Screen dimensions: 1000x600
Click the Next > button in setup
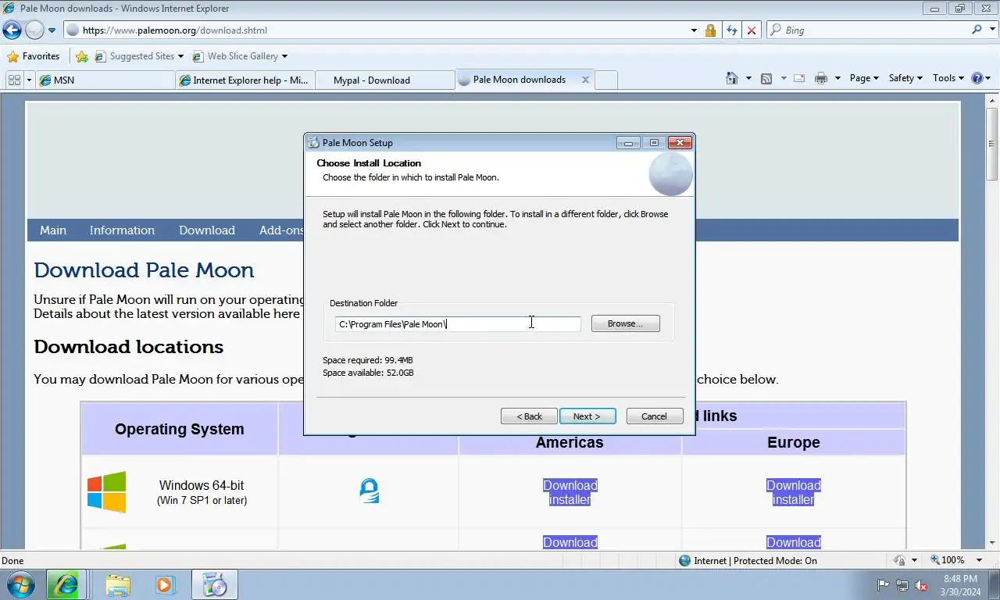coord(587,416)
